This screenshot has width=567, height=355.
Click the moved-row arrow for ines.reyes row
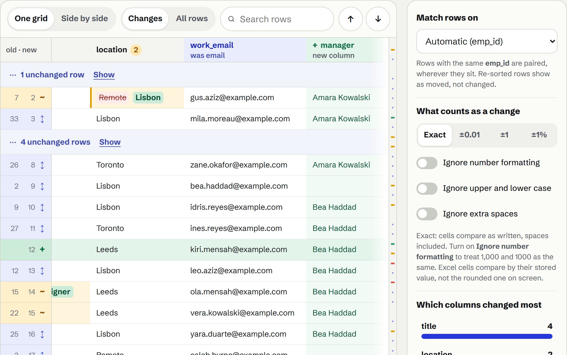click(42, 228)
